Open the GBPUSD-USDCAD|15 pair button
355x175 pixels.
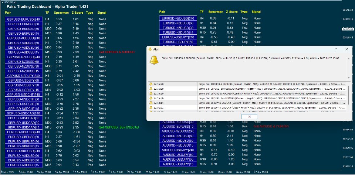pyautogui.click(x=24, y=127)
